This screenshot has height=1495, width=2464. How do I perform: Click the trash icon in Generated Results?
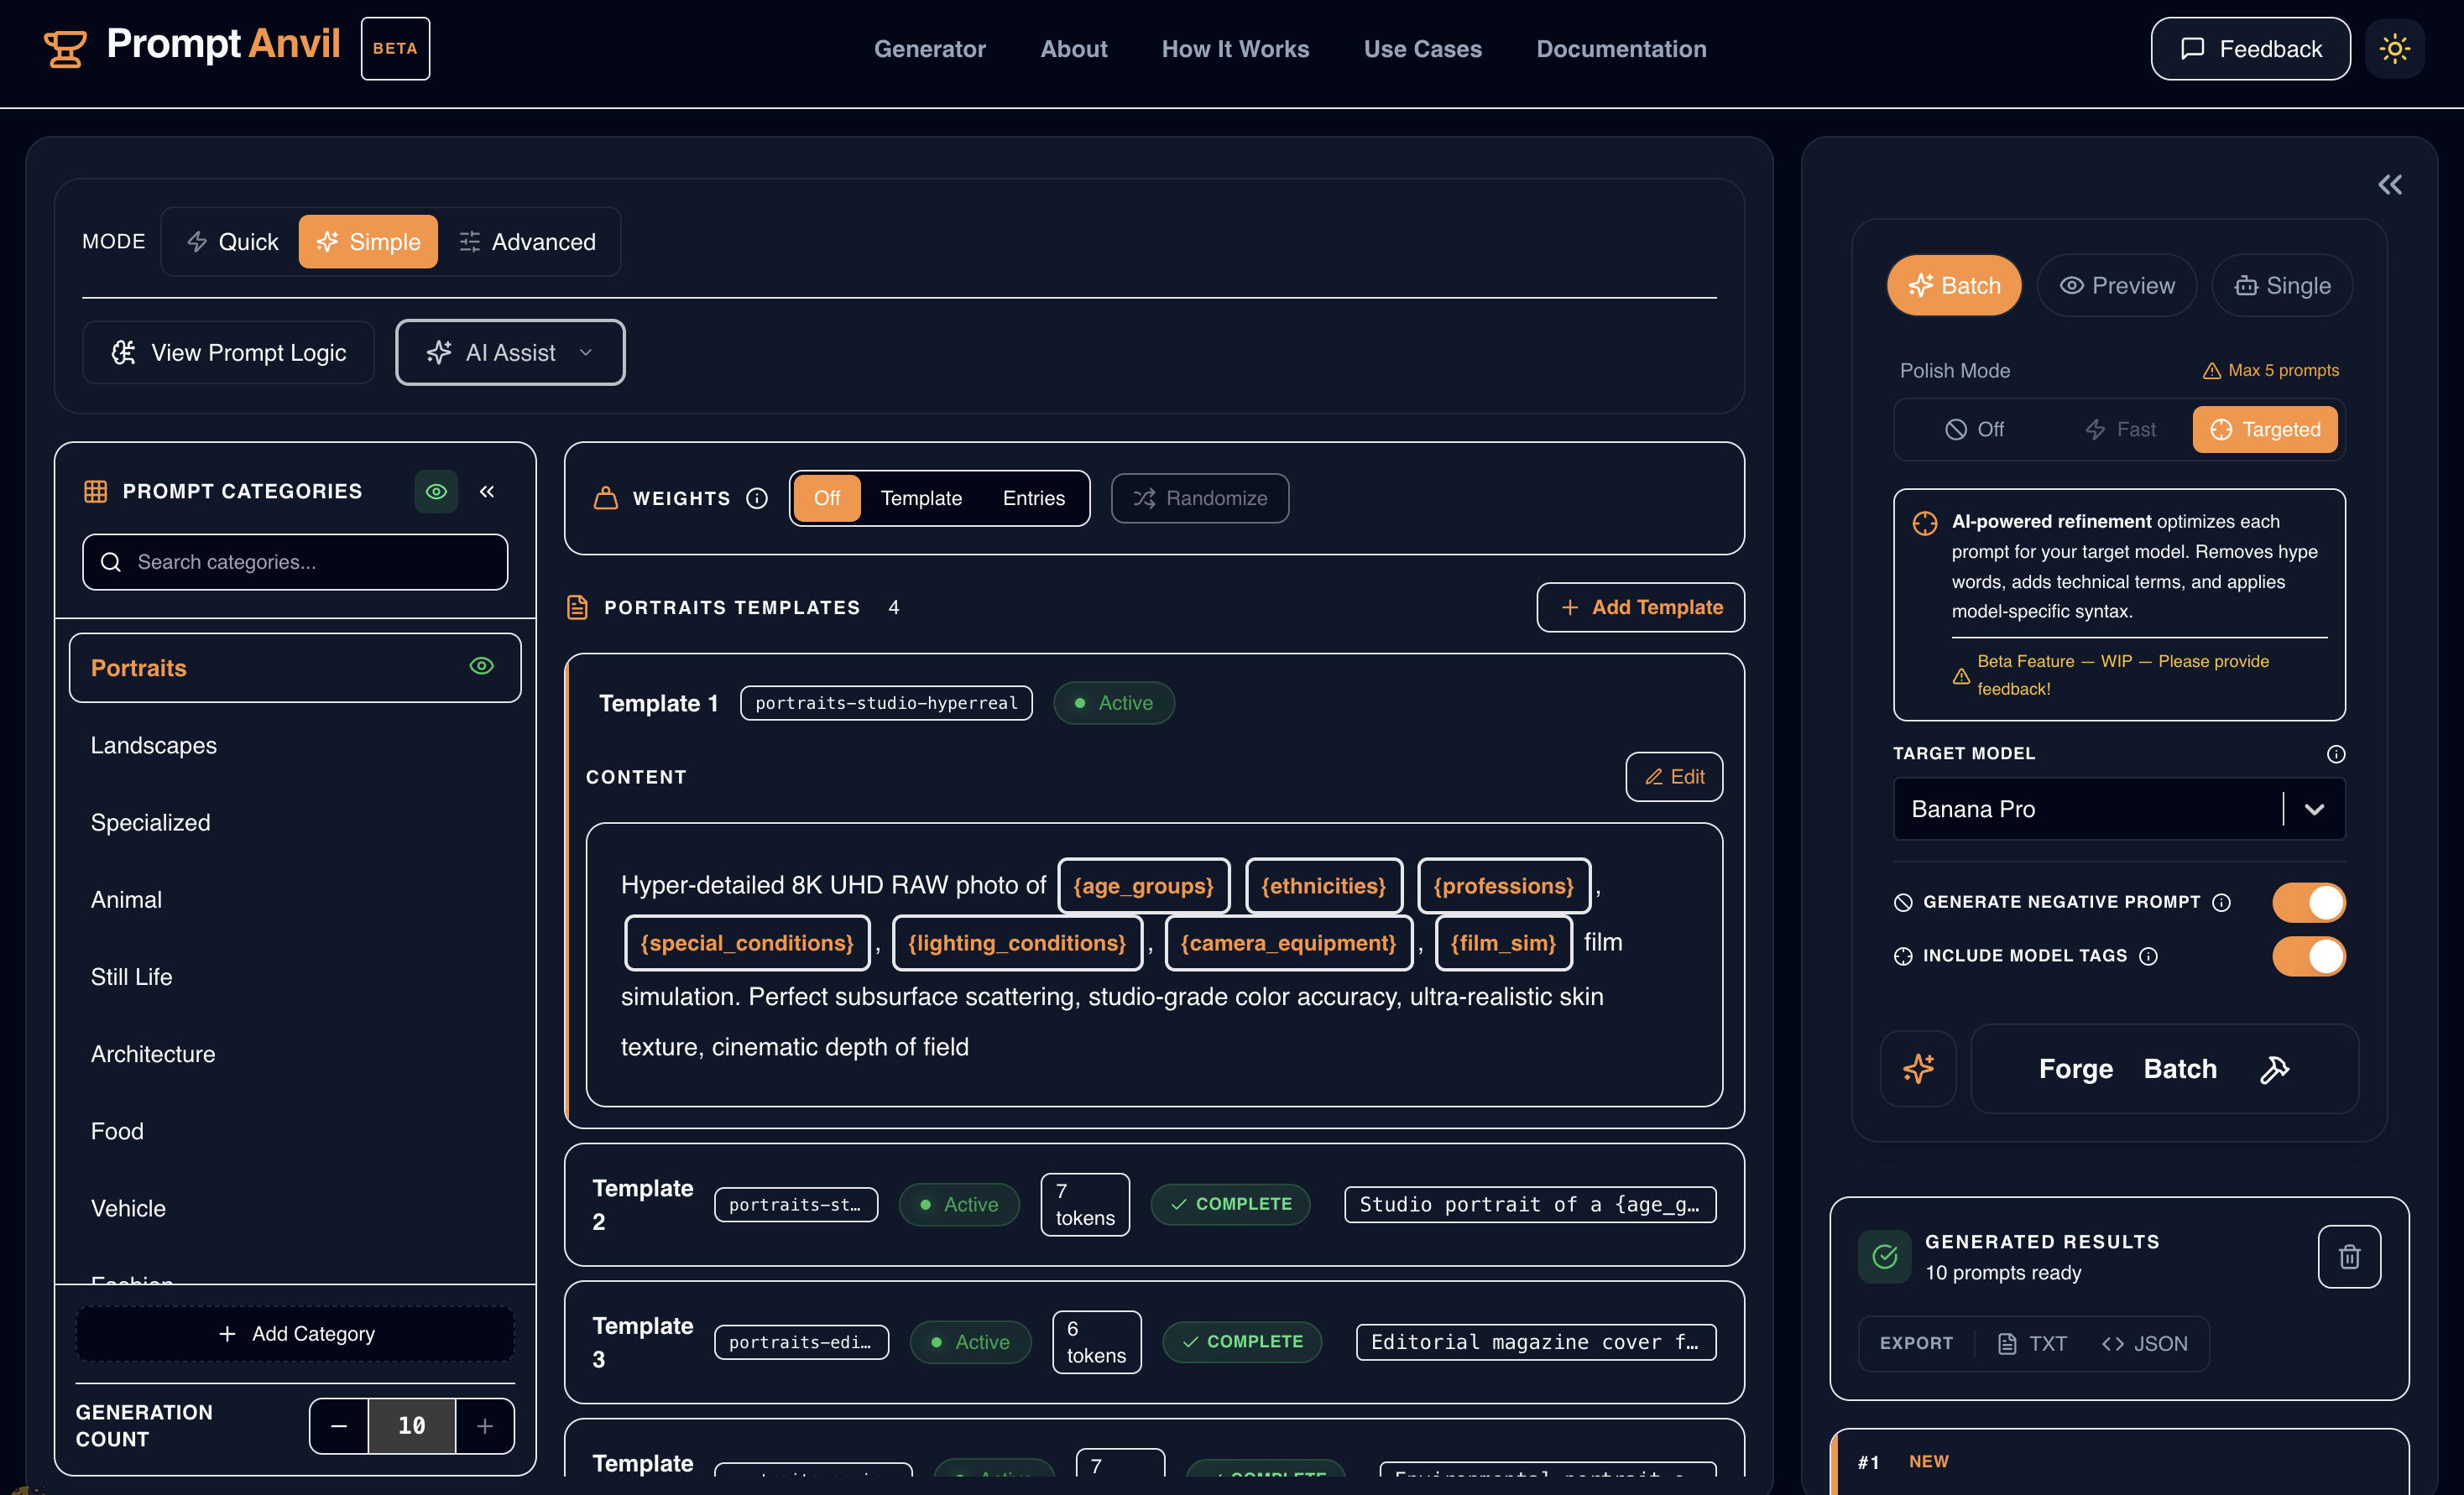pyautogui.click(x=2349, y=1256)
